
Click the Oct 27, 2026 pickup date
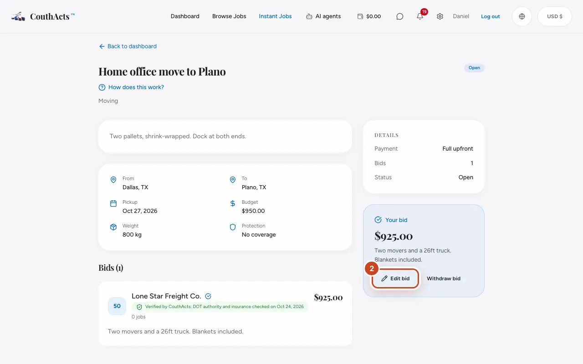click(140, 211)
